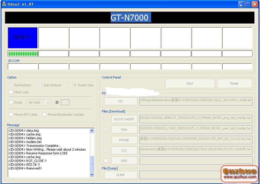Viewport: 260px width, 184px height.
Task: Uncheck the PDA file checkbox
Action: (x=106, y=129)
